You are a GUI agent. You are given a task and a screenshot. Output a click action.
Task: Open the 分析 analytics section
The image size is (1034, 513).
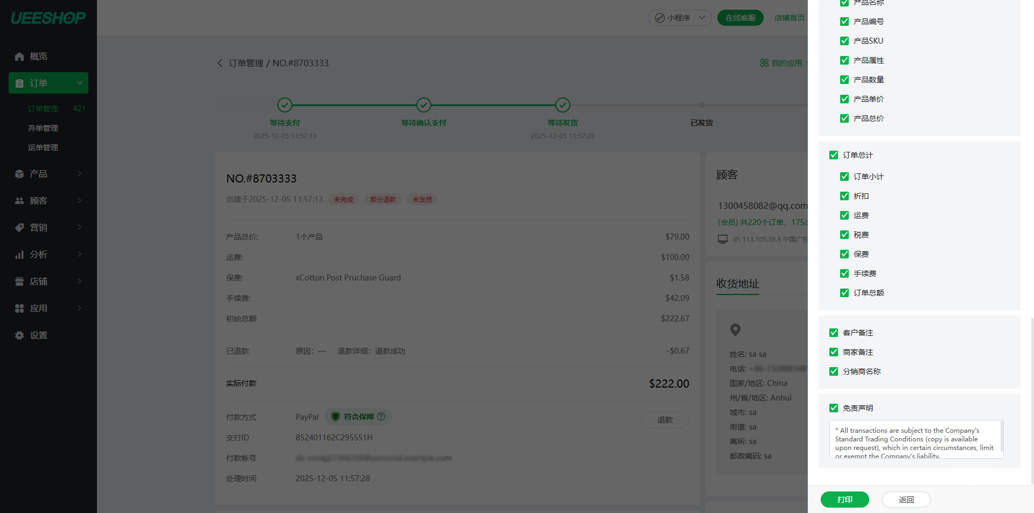[38, 254]
